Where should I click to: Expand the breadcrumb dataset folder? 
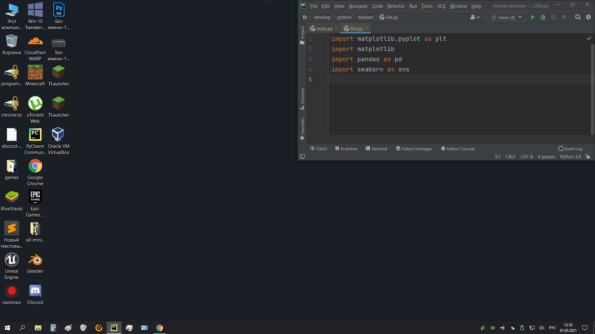[366, 17]
